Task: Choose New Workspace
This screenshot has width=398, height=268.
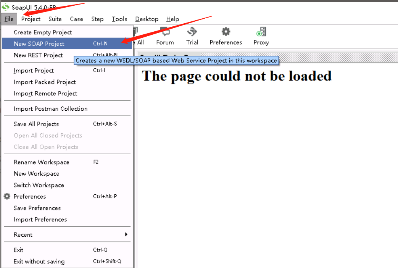Action: (x=67, y=173)
